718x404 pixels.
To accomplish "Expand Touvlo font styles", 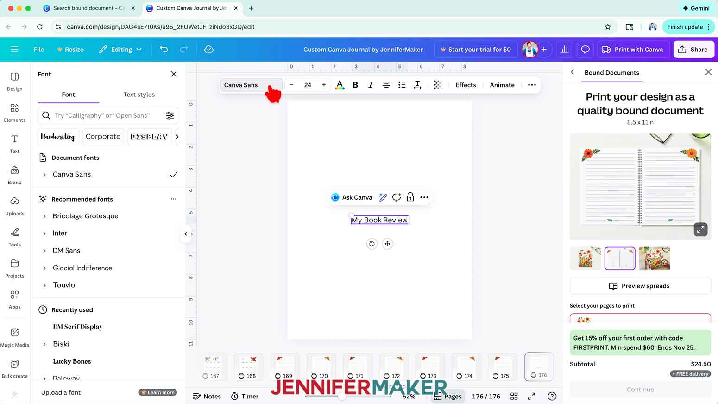I will tap(44, 285).
